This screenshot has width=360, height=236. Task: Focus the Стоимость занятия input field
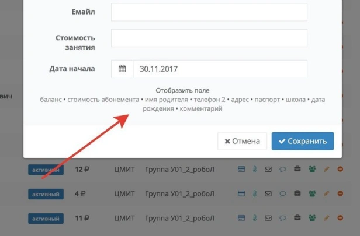coord(209,38)
